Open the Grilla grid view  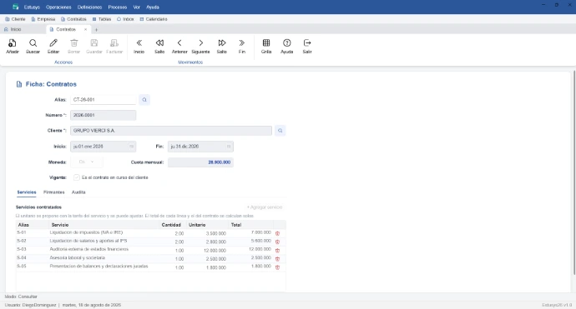[x=266, y=46]
